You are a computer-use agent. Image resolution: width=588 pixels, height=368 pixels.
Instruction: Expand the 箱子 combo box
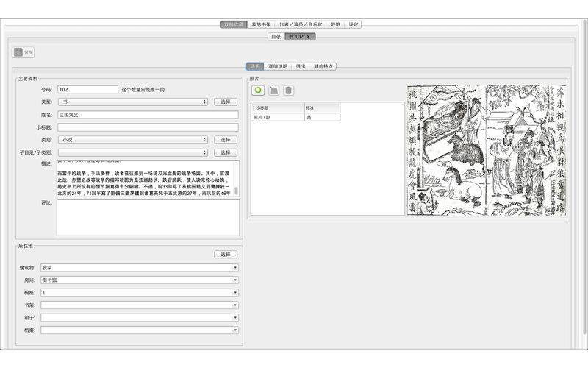pos(235,318)
